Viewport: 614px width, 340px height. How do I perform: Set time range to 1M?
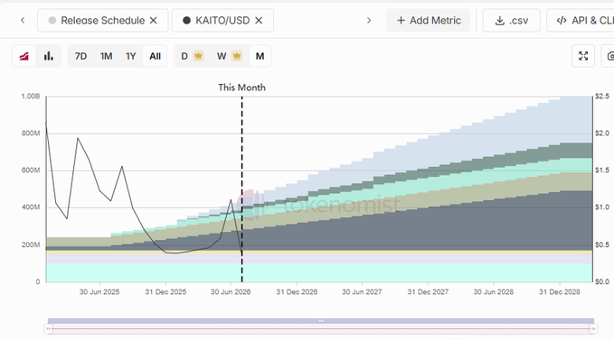pos(106,56)
